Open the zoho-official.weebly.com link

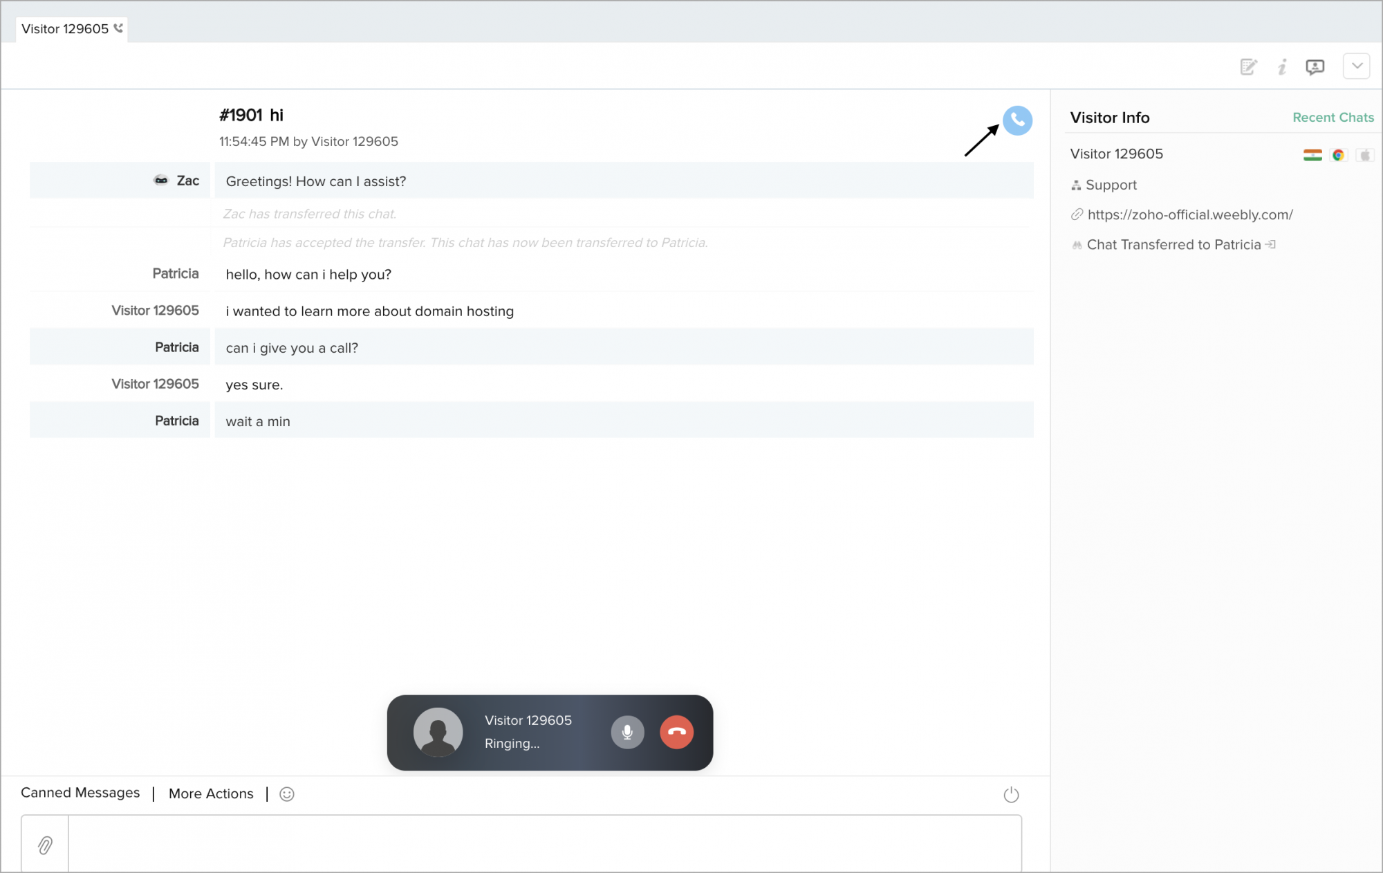1189,214
